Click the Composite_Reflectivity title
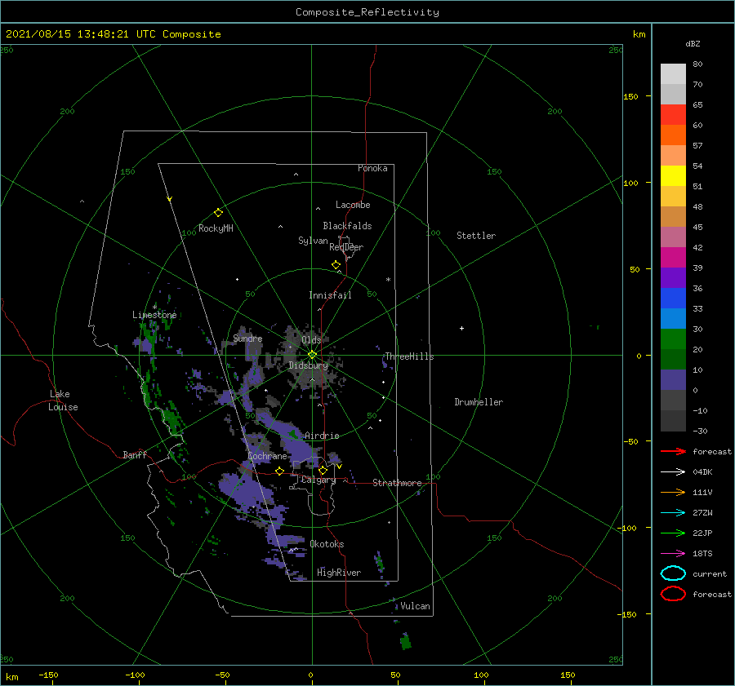 pos(367,12)
